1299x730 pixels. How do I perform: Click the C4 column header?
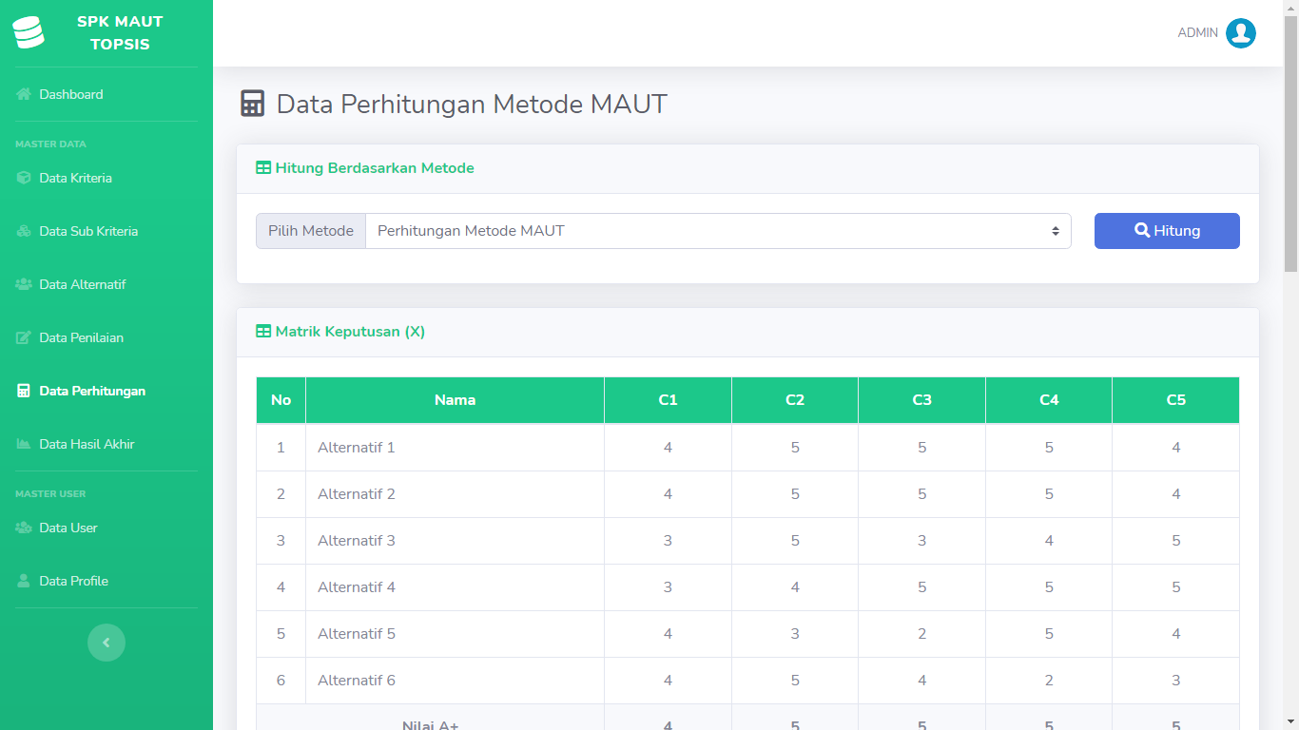tap(1049, 400)
